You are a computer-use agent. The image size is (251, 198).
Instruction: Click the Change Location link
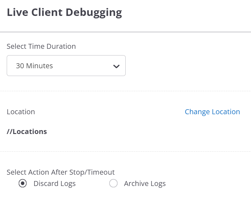pos(212,112)
